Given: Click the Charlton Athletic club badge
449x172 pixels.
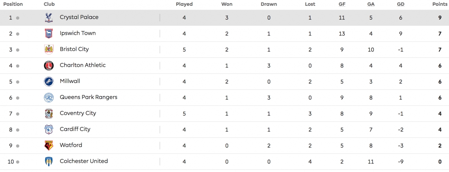Looking at the screenshot, I should click(49, 65).
